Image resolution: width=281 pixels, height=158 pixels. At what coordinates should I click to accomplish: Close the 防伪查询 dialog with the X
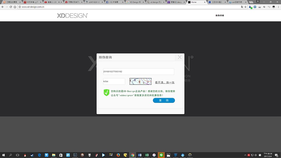(x=179, y=57)
